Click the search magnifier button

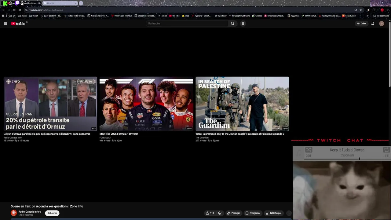point(232,24)
